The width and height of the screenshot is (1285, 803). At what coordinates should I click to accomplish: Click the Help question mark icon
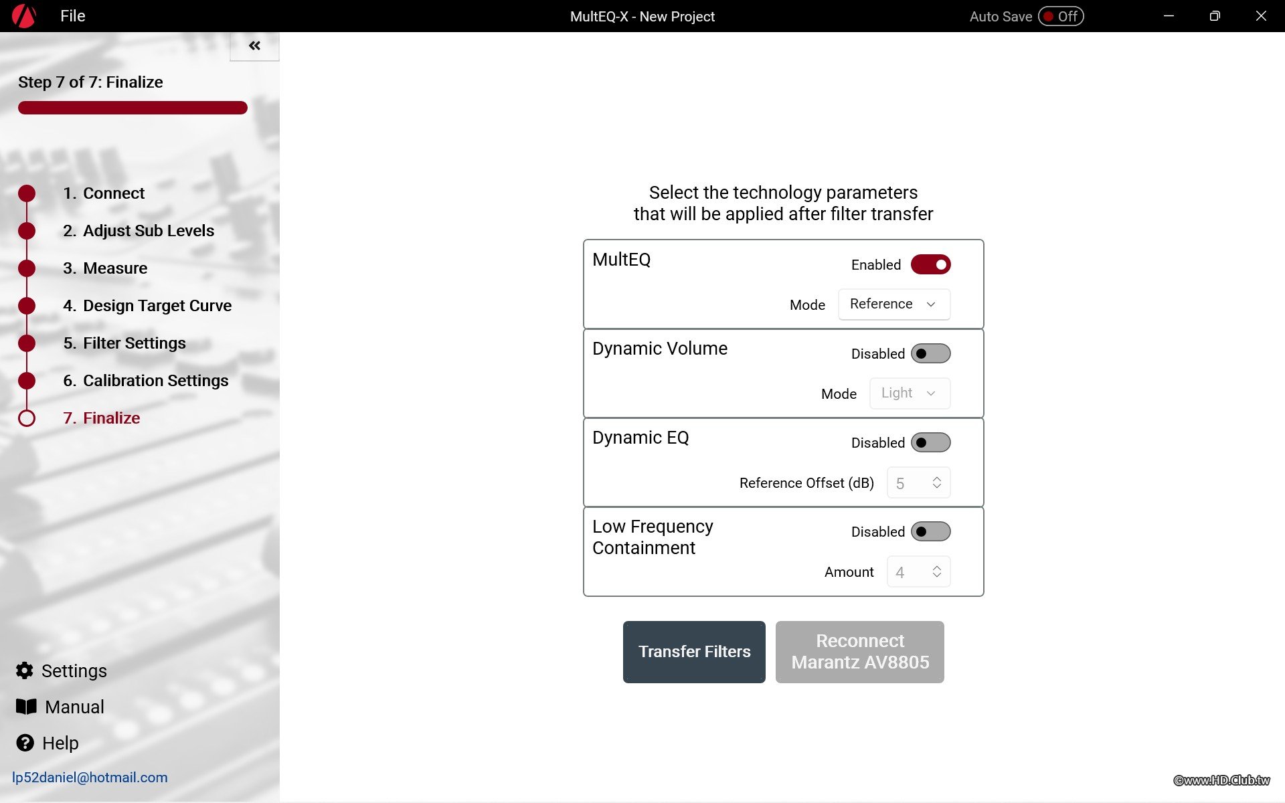[25, 743]
